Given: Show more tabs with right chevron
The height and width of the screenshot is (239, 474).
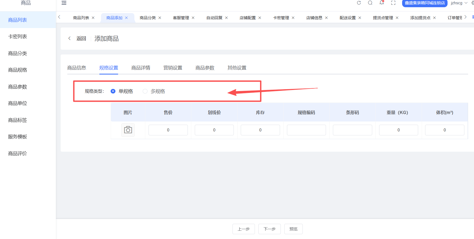Looking at the screenshot, I should [x=465, y=17].
